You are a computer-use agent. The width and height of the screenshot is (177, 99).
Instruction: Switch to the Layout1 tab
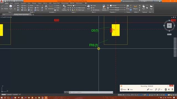point(9,95)
